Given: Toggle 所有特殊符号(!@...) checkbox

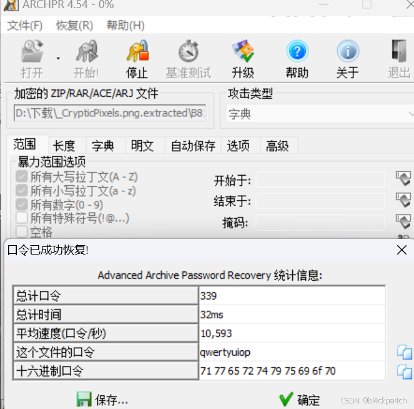Looking at the screenshot, I should (x=22, y=218).
